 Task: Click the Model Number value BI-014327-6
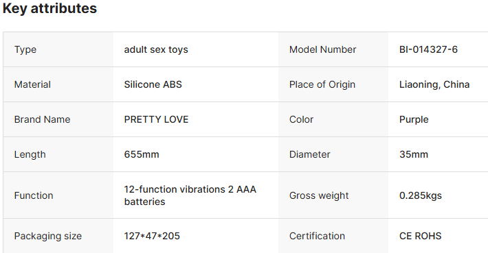428,49
